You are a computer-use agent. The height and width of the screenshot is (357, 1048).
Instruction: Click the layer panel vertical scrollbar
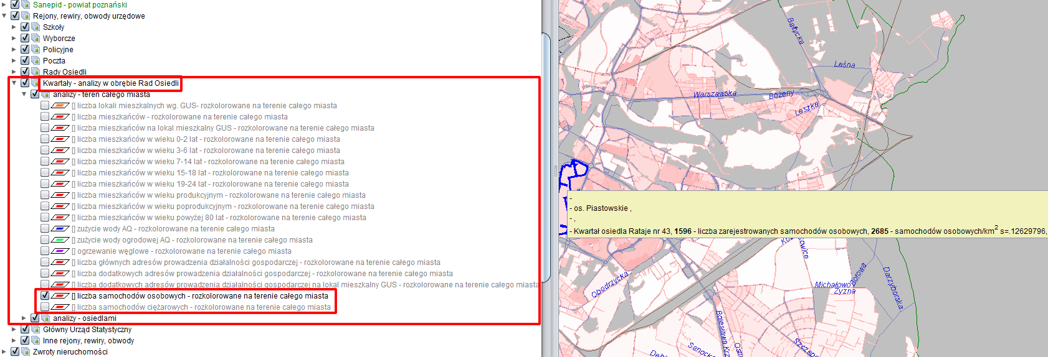546,155
